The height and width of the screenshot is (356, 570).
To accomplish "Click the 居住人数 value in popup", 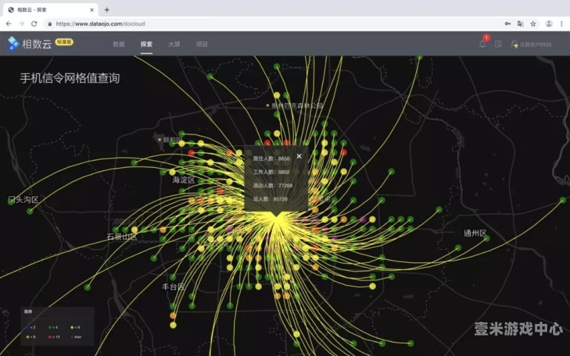I will pyautogui.click(x=284, y=159).
